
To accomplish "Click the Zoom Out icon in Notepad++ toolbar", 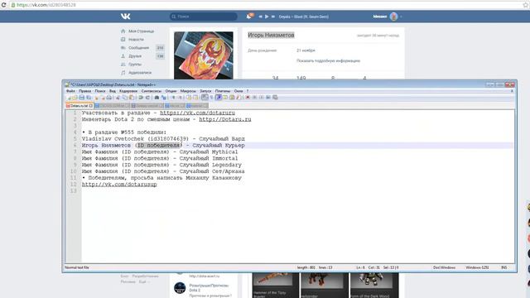I will coord(180,98).
